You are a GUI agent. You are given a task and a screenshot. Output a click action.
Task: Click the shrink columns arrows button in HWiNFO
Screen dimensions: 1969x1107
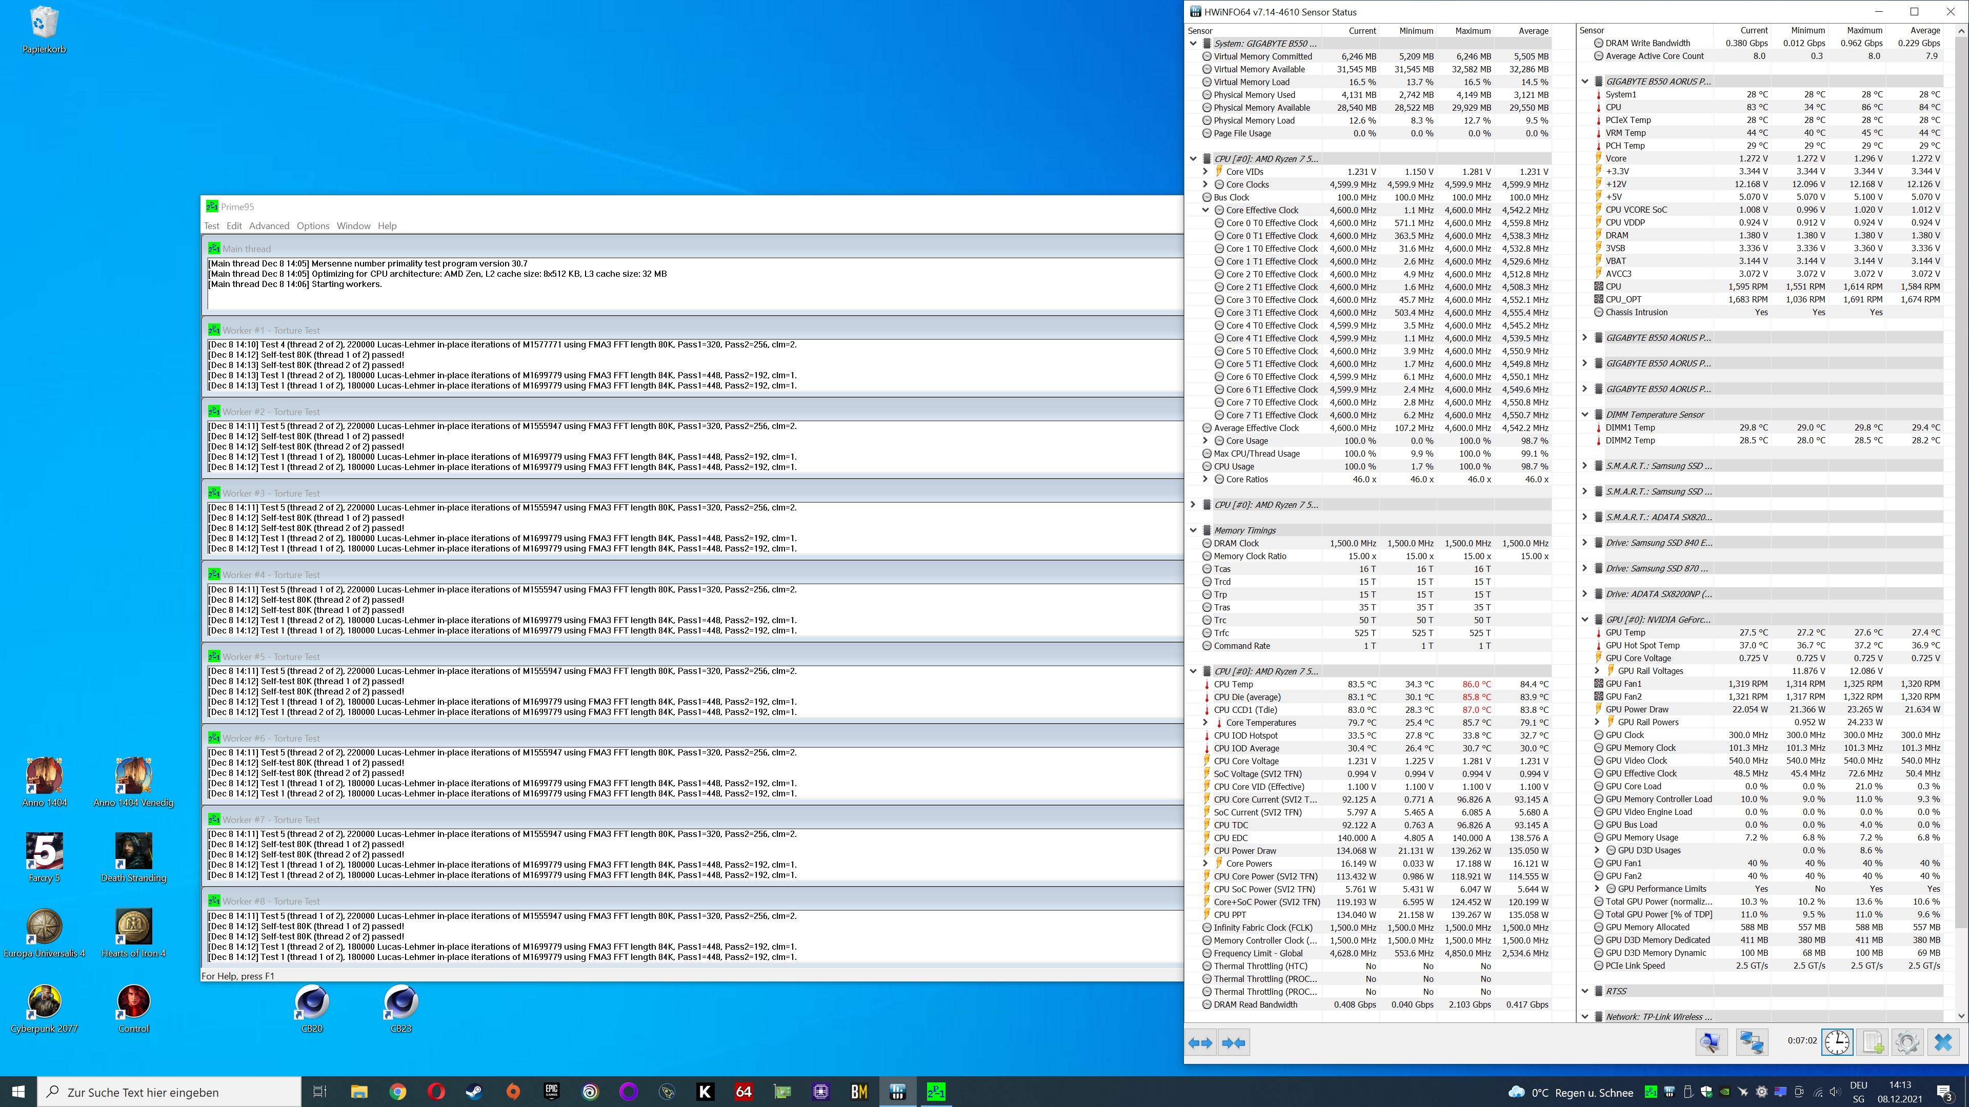tap(1234, 1043)
